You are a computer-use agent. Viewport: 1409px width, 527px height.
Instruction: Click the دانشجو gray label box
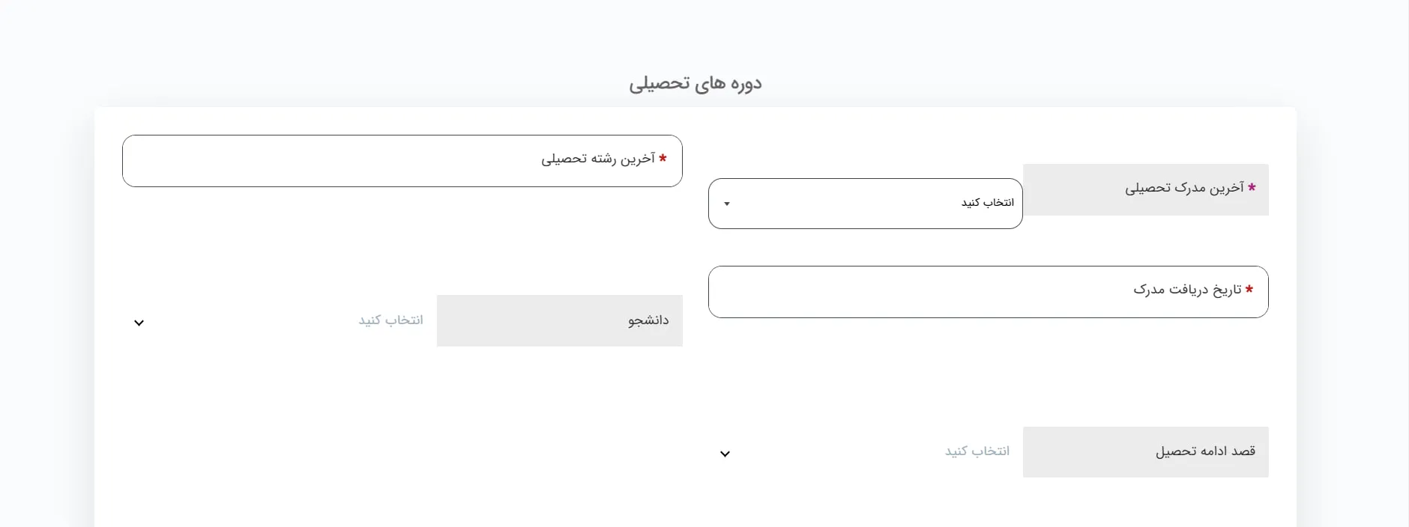pos(559,320)
